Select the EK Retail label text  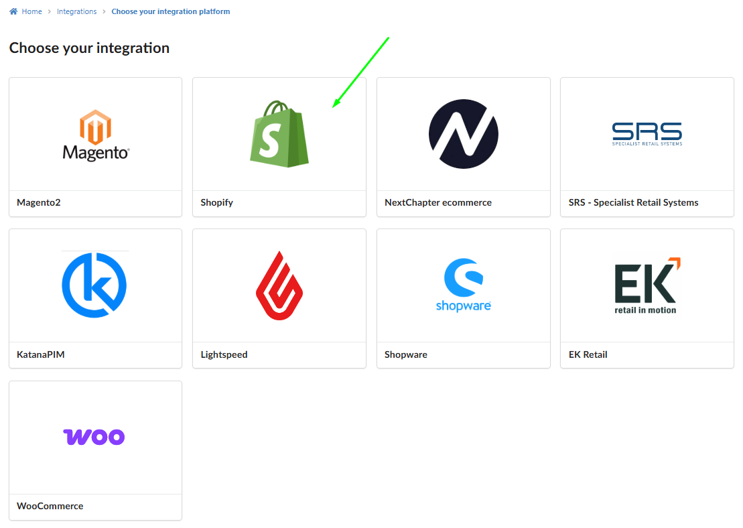[x=588, y=354]
